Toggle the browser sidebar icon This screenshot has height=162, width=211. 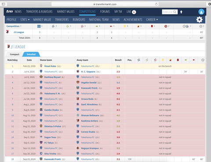(4, 4)
